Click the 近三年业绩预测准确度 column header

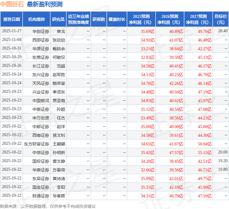pyautogui.click(x=79, y=19)
